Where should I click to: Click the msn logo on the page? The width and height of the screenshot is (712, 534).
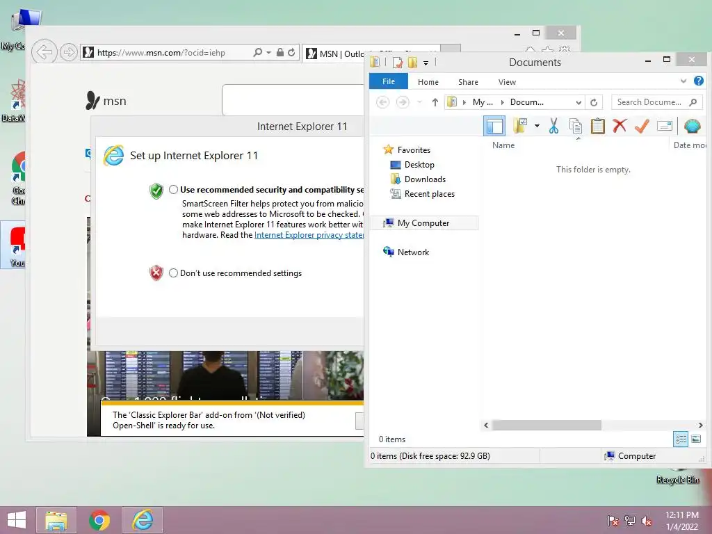[106, 100]
